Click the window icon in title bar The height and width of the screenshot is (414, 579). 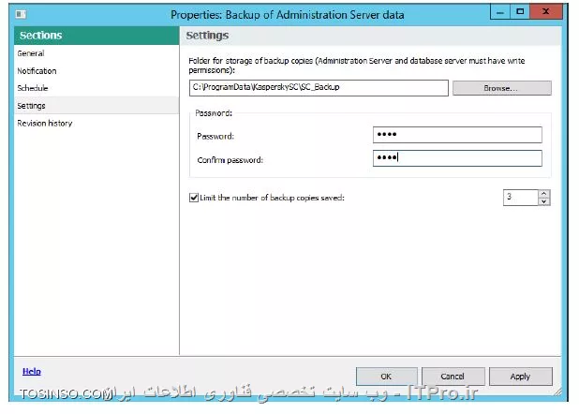click(x=21, y=14)
